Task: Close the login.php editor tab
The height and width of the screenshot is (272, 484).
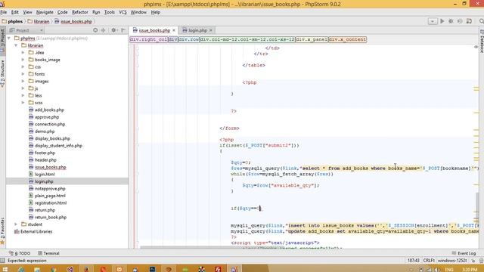Action: click(211, 30)
